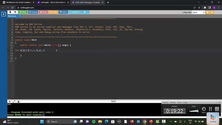Open a new browser tab
Image resolution: width=222 pixels, height=125 pixels.
pyautogui.click(x=108, y=2)
